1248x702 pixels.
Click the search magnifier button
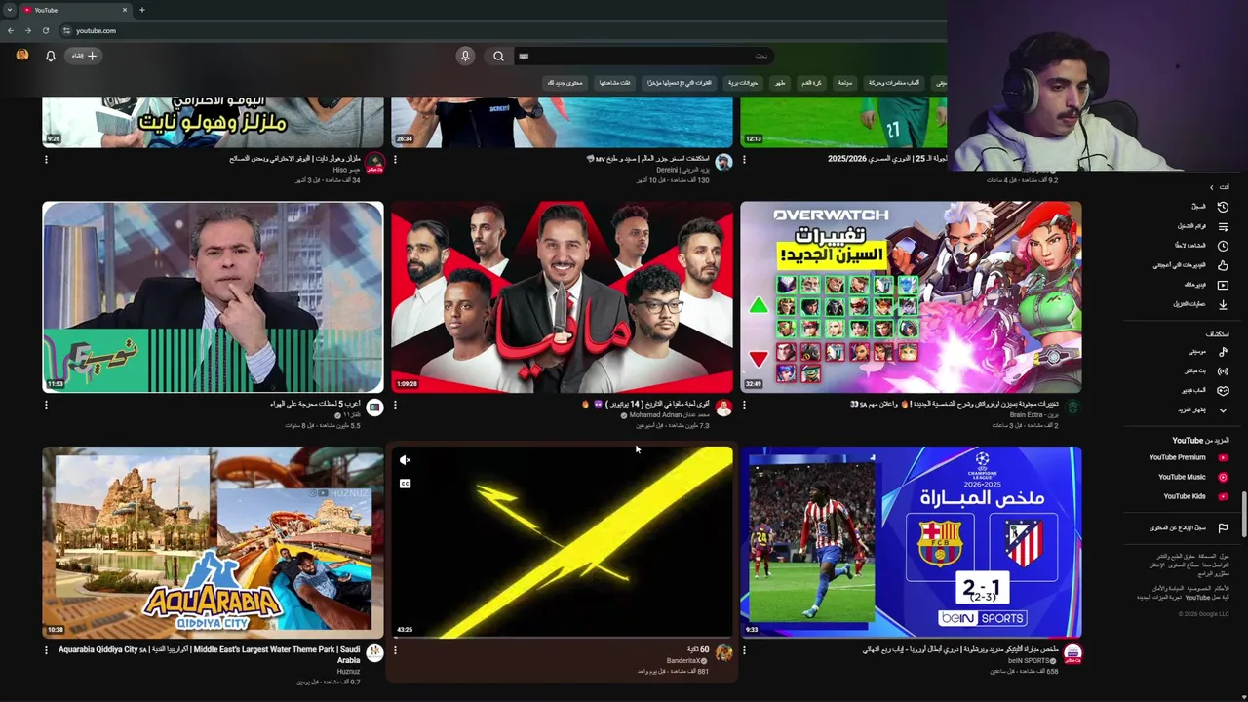point(498,56)
